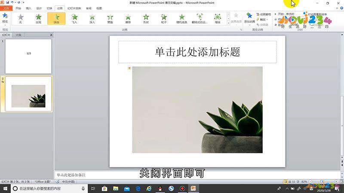This screenshot has width=344, height=193.
Task: Open Task View on the taskbar
Action: click(x=93, y=188)
